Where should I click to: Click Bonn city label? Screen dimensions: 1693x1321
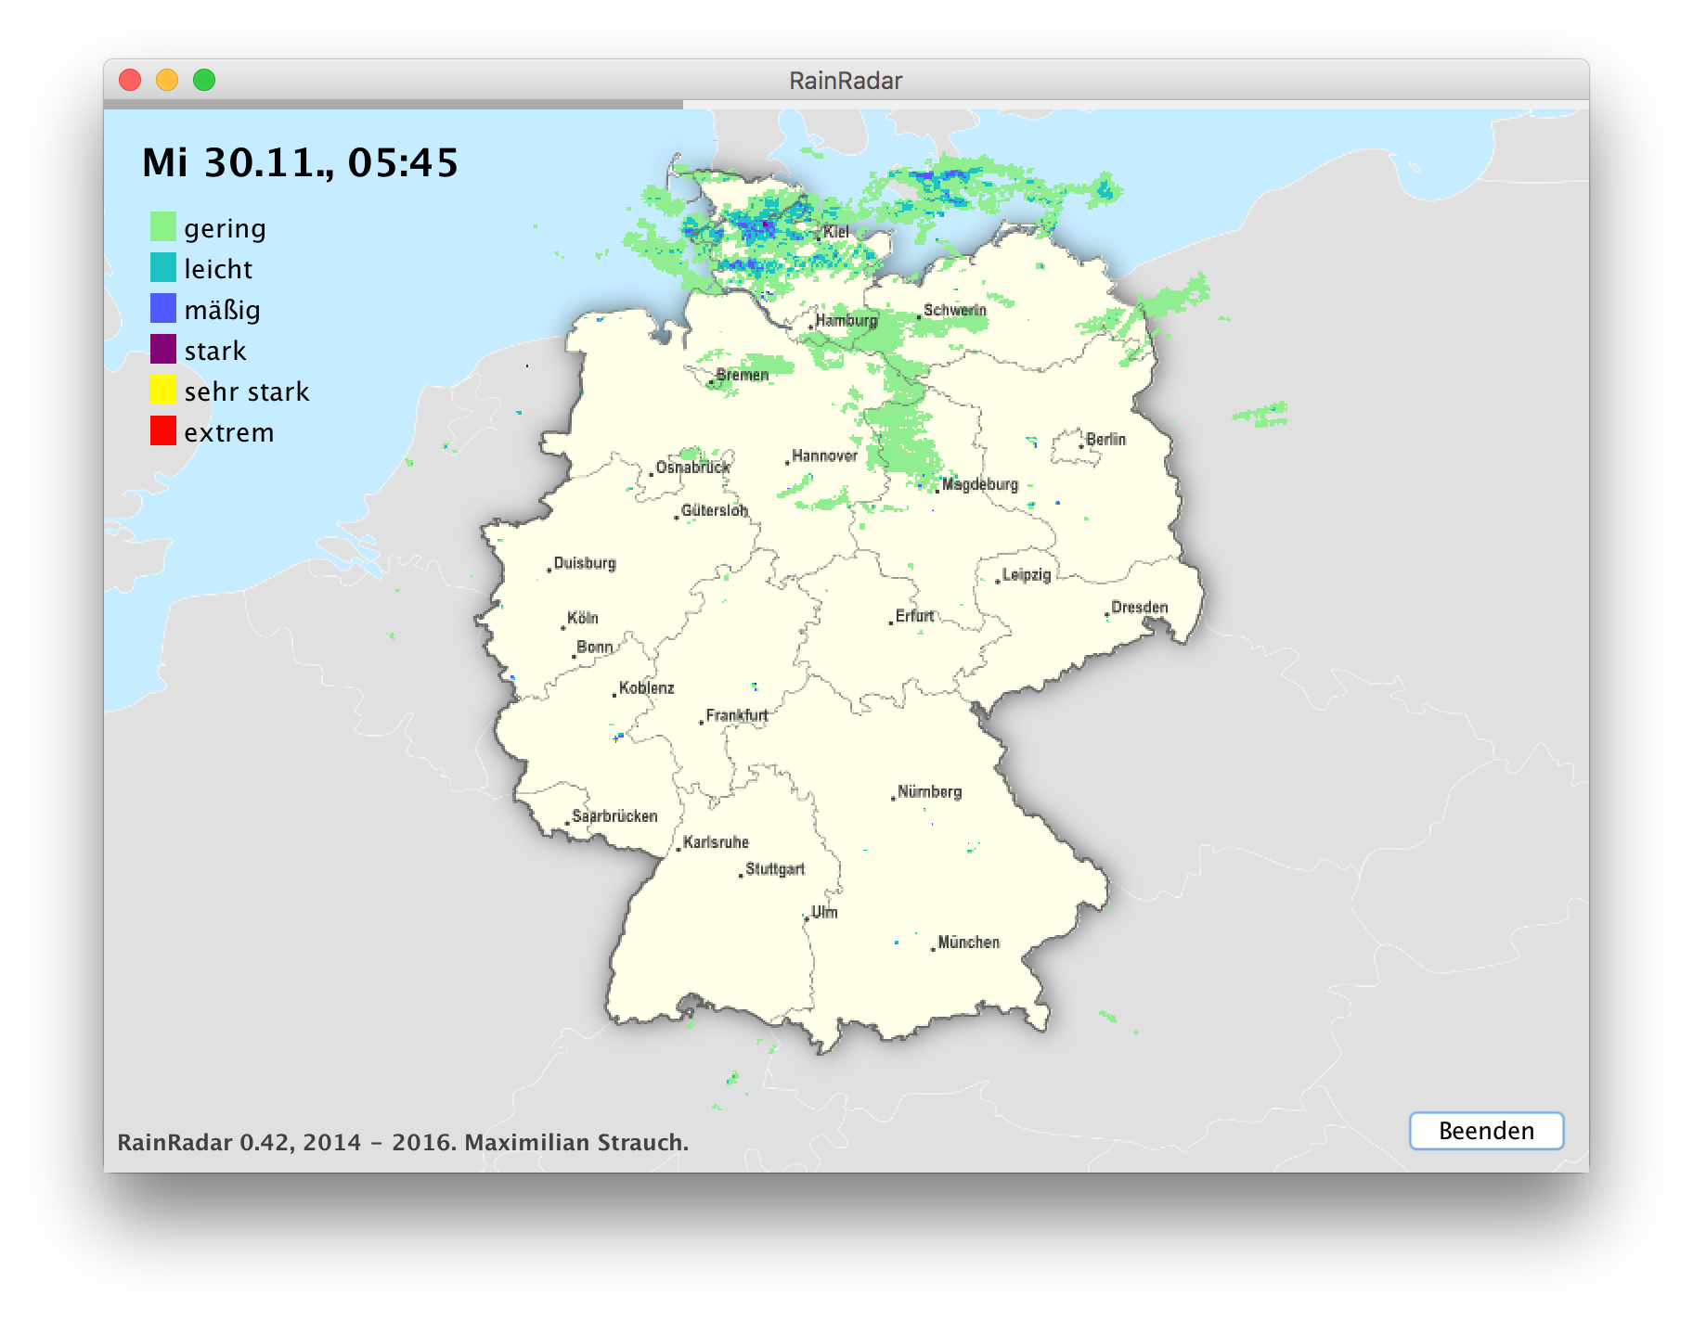coord(594,647)
